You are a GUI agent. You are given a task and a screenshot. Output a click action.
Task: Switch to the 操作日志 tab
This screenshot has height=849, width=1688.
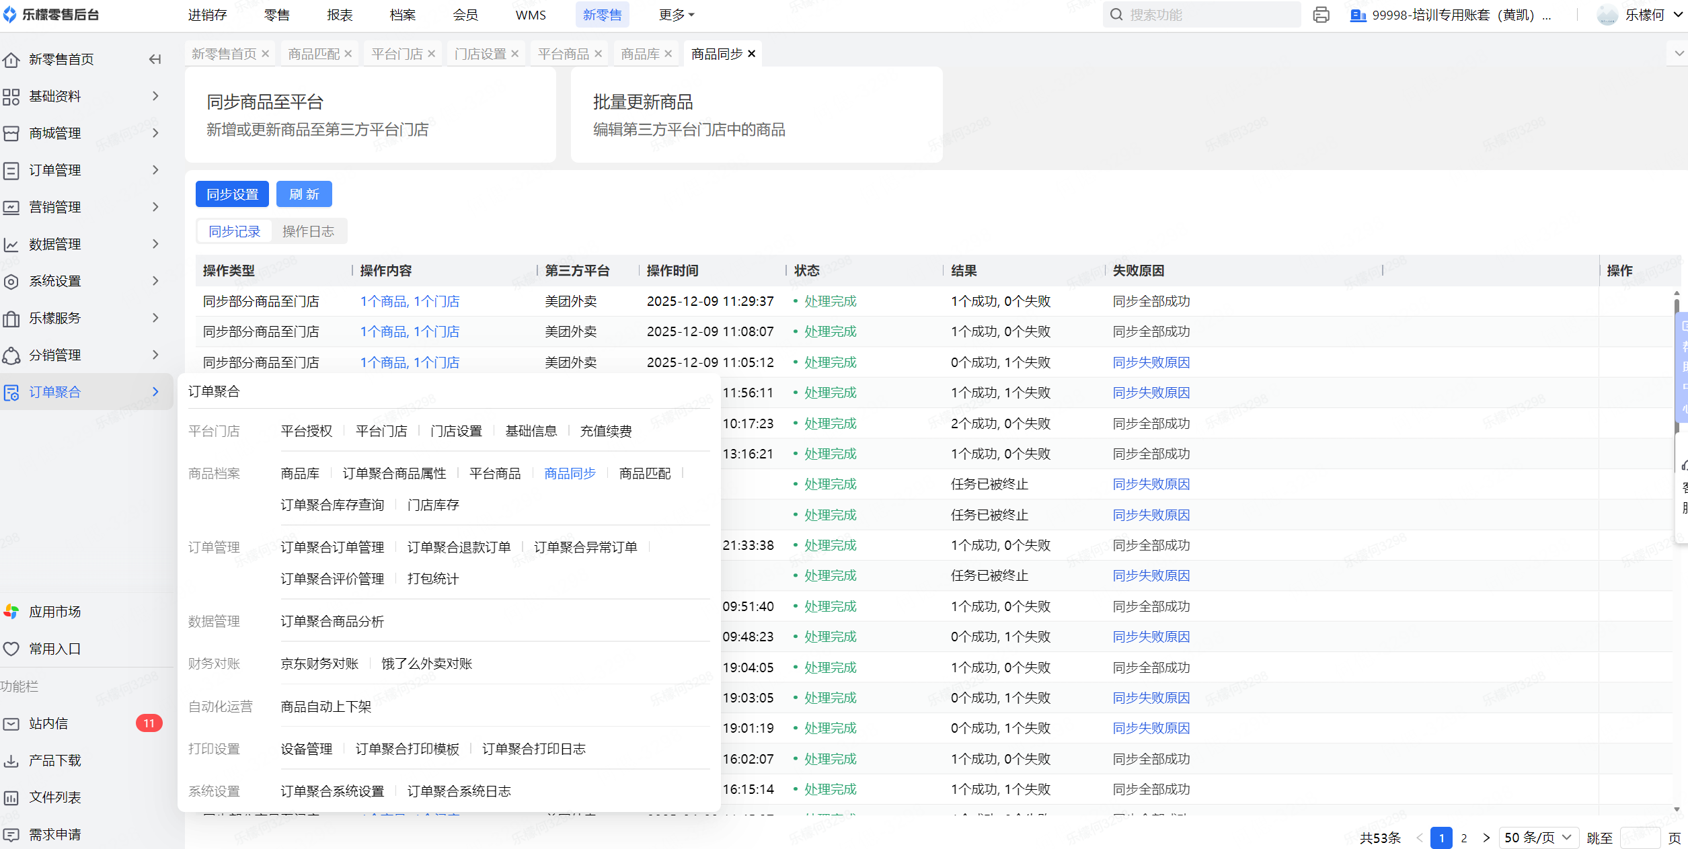(x=308, y=231)
